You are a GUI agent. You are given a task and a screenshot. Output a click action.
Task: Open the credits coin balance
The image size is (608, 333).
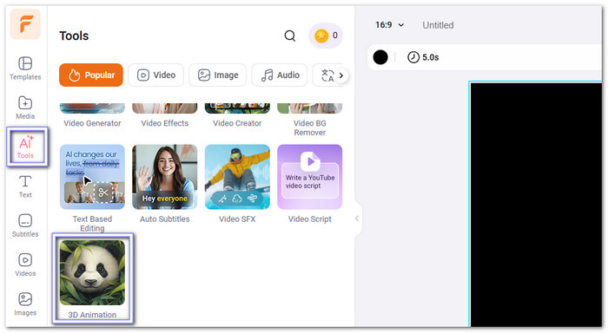[326, 36]
